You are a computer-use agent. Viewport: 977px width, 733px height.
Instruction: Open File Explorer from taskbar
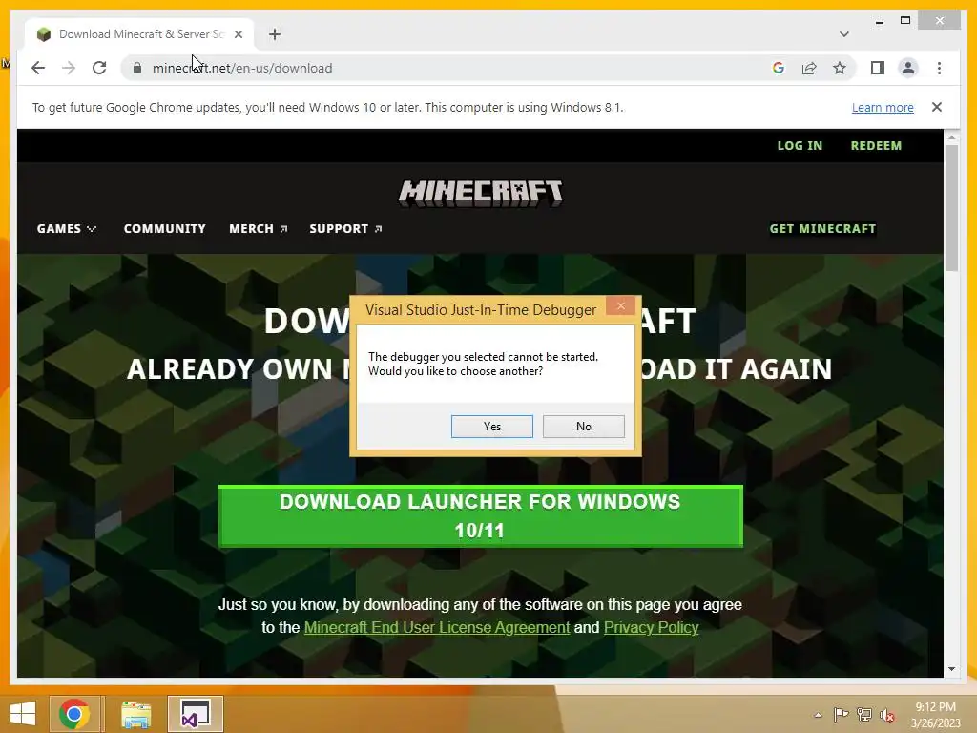click(x=135, y=714)
